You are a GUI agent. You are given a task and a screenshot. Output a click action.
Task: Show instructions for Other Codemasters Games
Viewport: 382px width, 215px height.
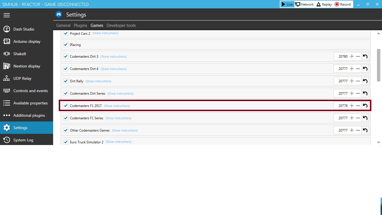[x=125, y=130]
